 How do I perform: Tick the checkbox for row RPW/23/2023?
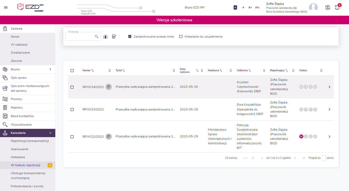click(72, 109)
